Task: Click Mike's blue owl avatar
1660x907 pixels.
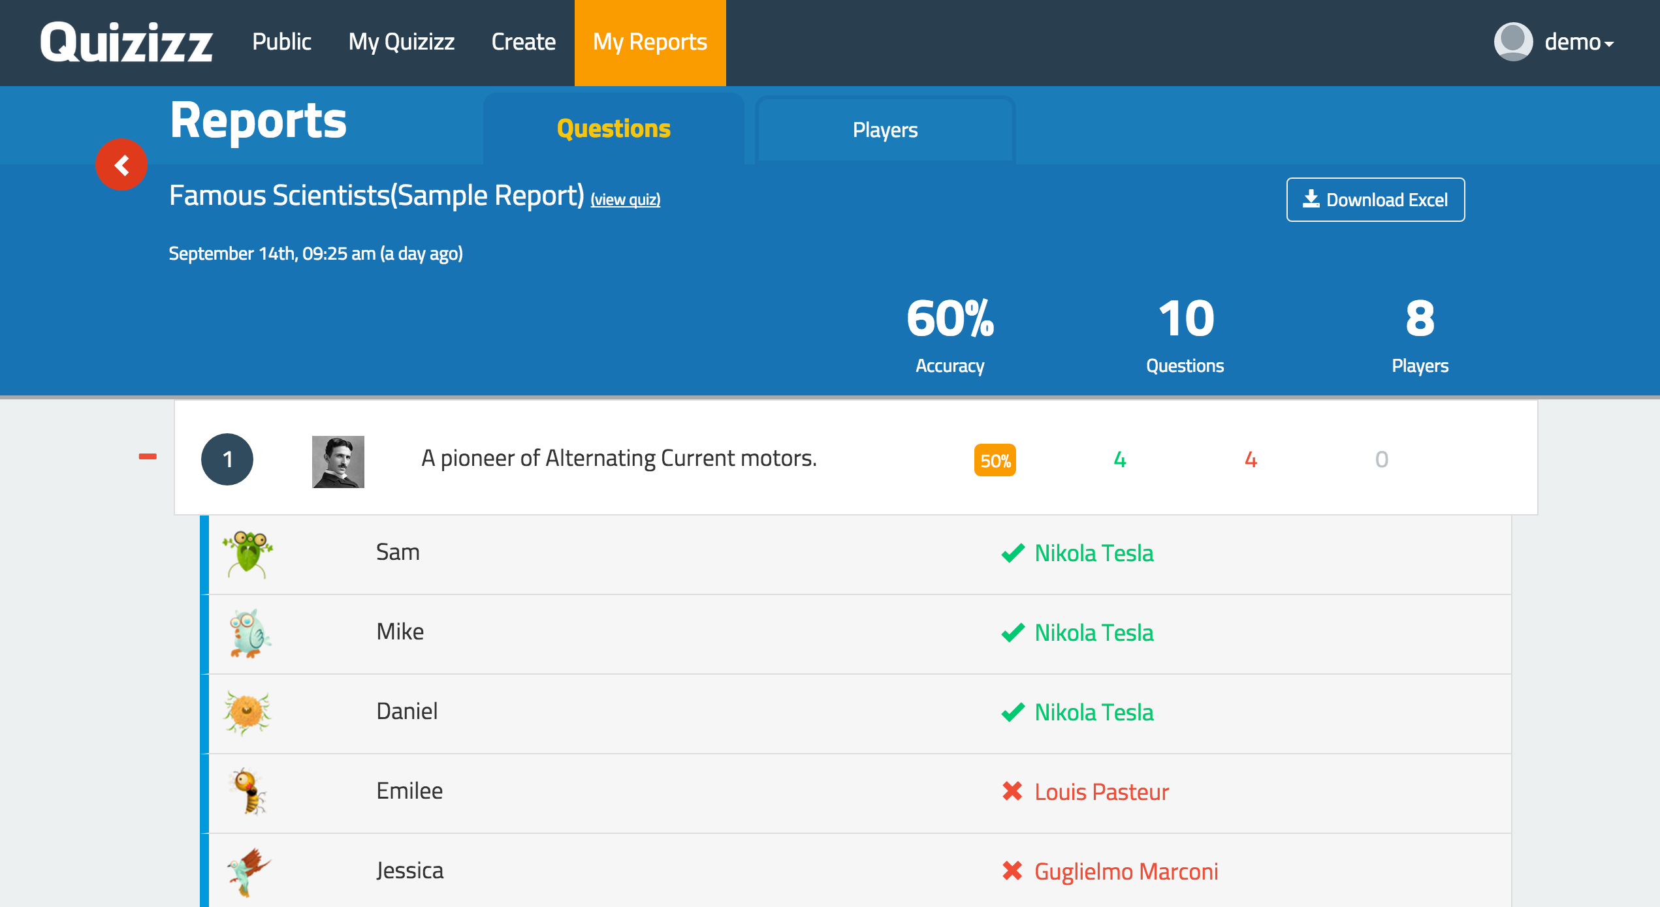Action: coord(249,634)
